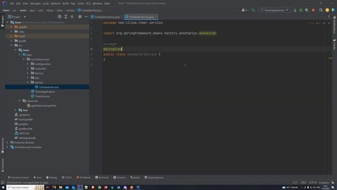The width and height of the screenshot is (337, 190).
Task: Toggle the Project tool window stripe button
Action: click(x=3, y=21)
